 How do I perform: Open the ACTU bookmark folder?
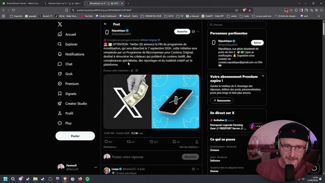169,16
